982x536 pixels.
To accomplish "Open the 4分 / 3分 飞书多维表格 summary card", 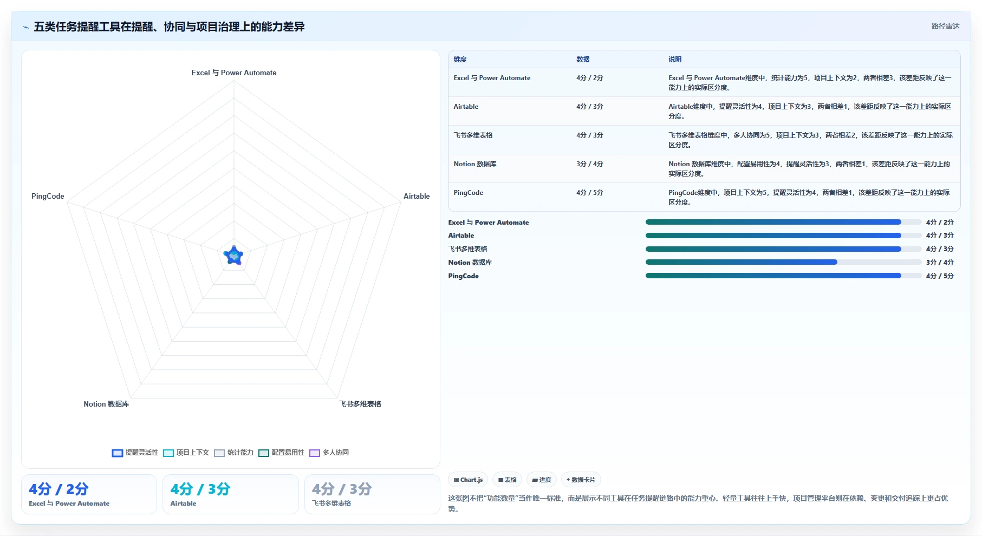I will [x=372, y=494].
